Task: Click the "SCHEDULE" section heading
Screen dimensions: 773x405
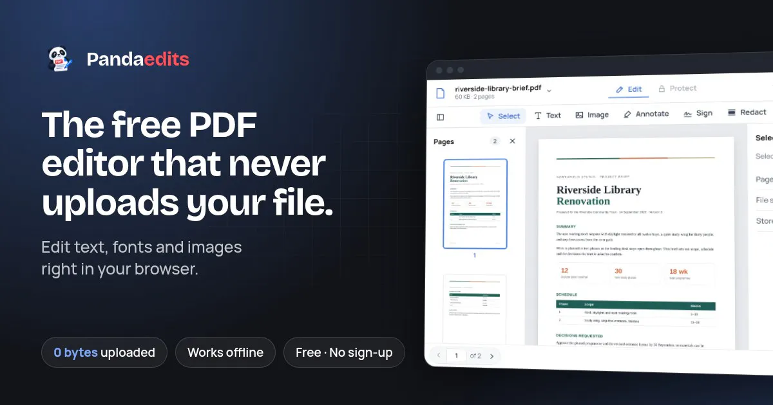Action: pos(567,294)
